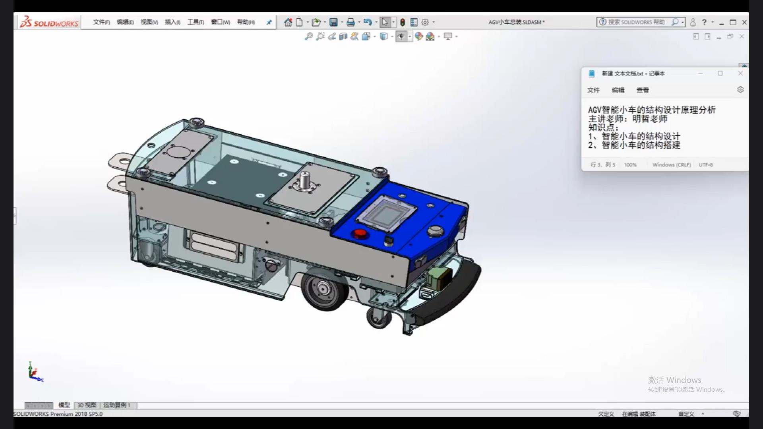Click Previous View icon
763x429 pixels.
click(332, 37)
